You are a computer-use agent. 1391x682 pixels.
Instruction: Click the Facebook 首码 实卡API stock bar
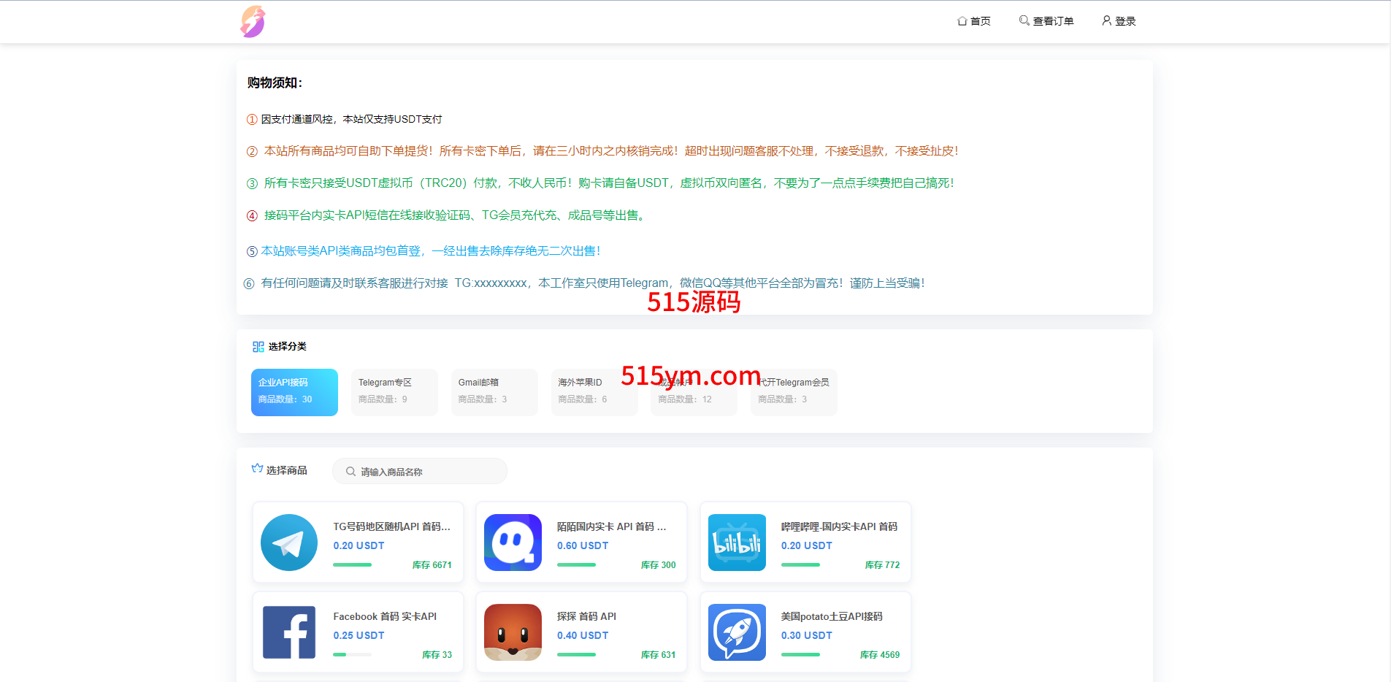352,655
